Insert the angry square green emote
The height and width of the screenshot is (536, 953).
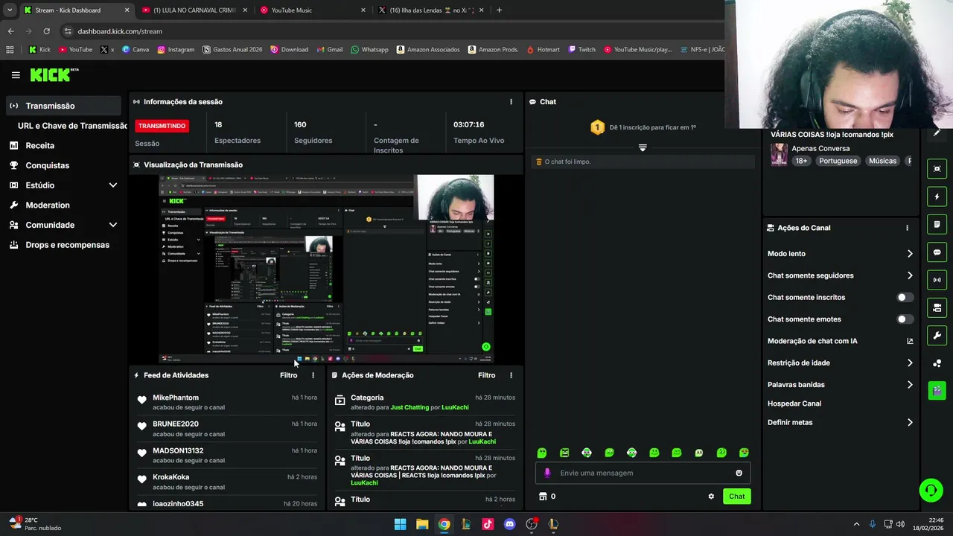(564, 453)
